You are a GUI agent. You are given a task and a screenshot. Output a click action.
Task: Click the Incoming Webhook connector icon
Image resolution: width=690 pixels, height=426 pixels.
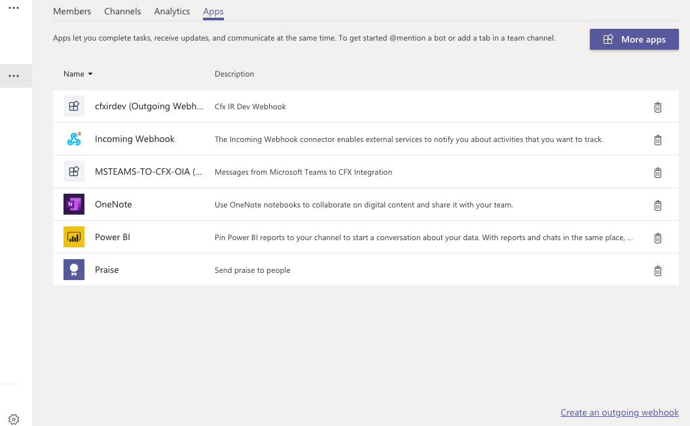tap(74, 139)
